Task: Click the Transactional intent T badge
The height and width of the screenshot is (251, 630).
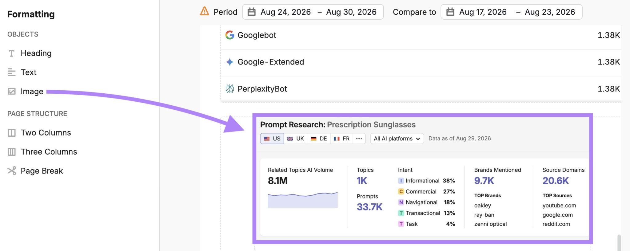Action: (x=401, y=213)
